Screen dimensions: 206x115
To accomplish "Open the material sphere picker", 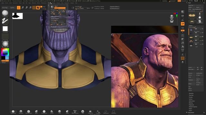I will click(x=5, y=44).
